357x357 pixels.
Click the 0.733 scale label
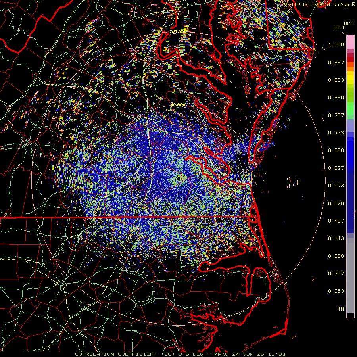pyautogui.click(x=336, y=133)
